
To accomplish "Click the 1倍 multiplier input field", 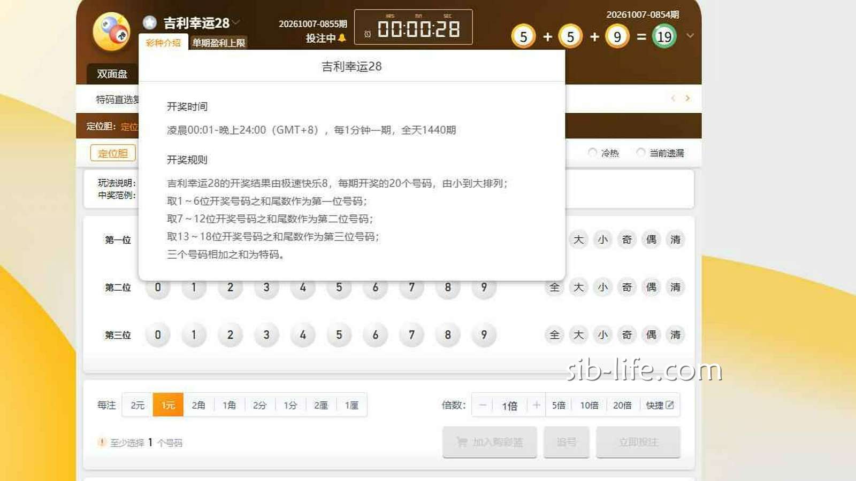I will [x=510, y=406].
